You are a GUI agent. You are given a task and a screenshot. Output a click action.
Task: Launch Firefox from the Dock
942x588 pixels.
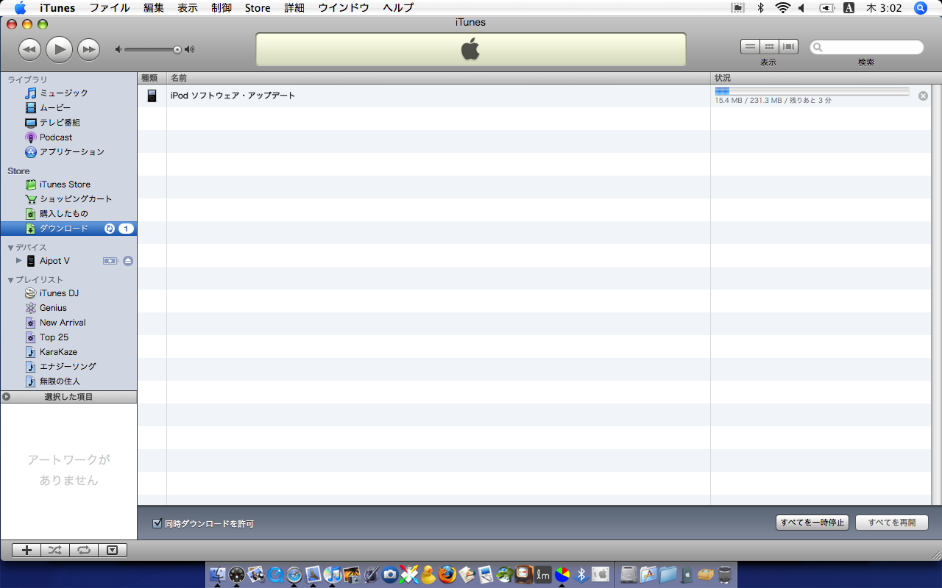pos(447,574)
